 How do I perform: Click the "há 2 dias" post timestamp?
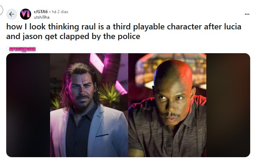tap(60, 12)
